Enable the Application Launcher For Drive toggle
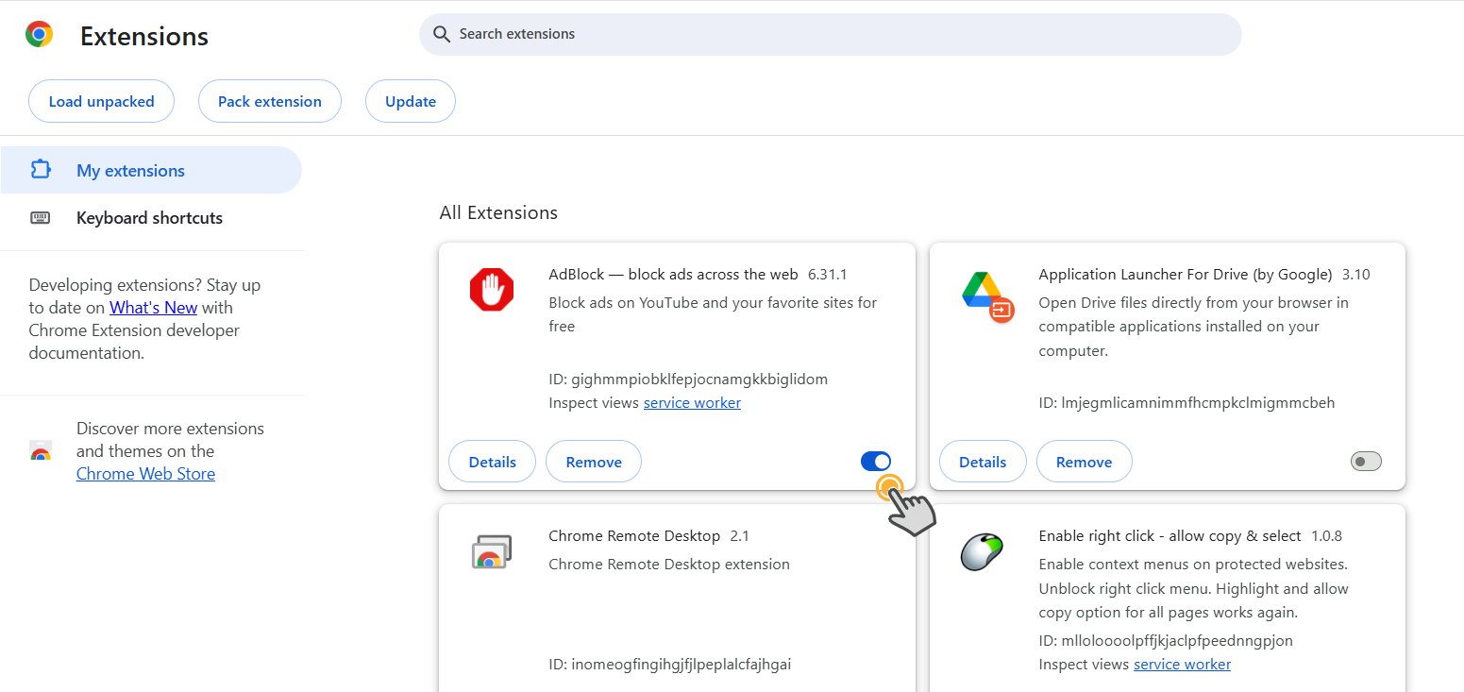1464x692 pixels. click(x=1366, y=461)
